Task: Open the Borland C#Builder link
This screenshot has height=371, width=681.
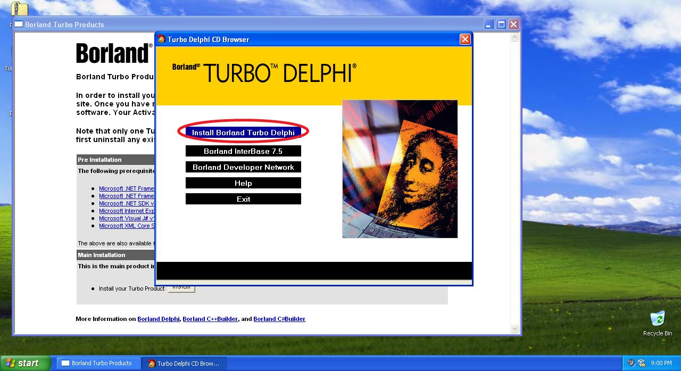Action: 279,319
